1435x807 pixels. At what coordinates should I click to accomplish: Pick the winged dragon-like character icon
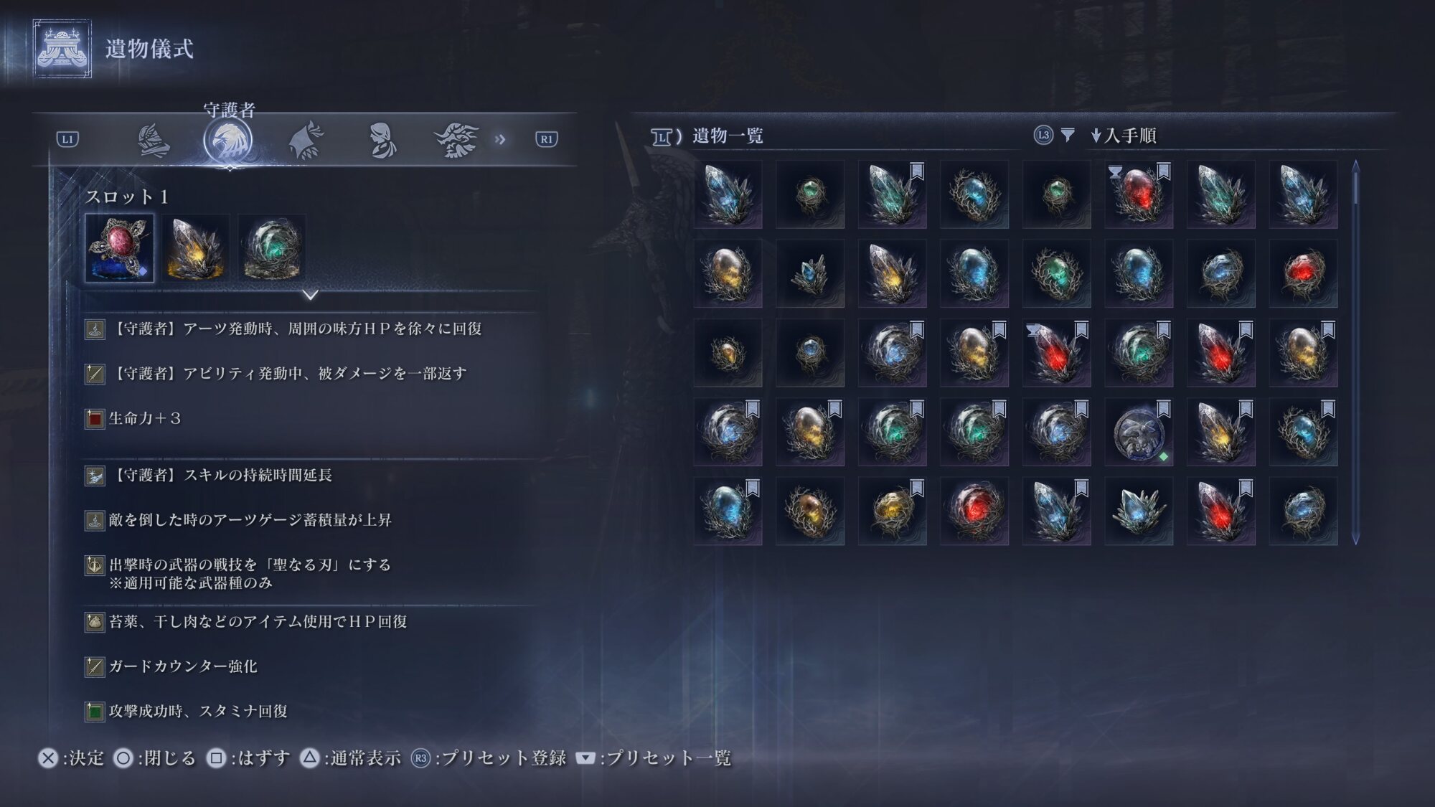(x=456, y=140)
